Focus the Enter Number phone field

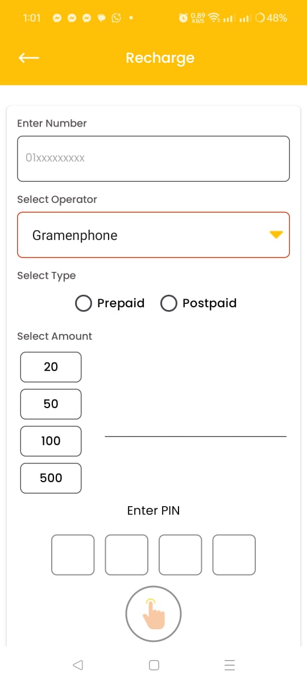[x=153, y=158]
